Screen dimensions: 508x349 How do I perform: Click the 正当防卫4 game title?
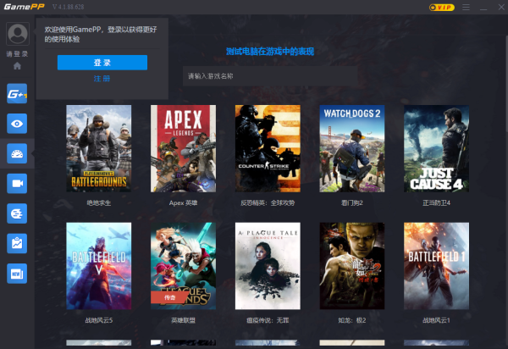click(x=436, y=202)
